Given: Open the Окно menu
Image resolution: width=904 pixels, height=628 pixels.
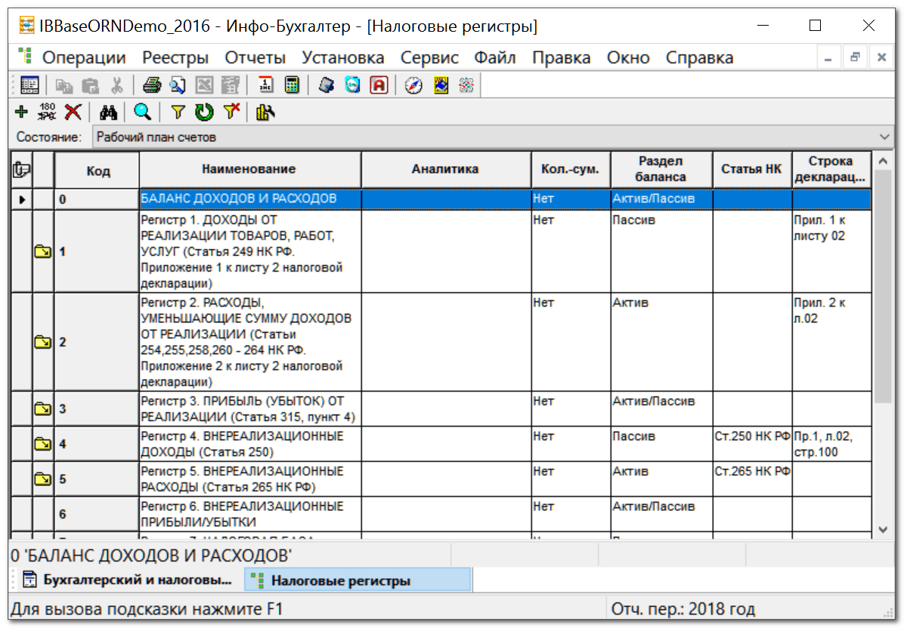Looking at the screenshot, I should [x=628, y=57].
